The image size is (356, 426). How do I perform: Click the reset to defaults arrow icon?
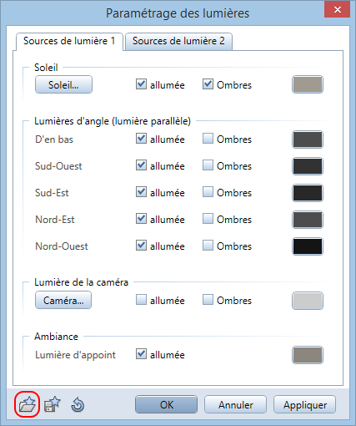coord(78,404)
